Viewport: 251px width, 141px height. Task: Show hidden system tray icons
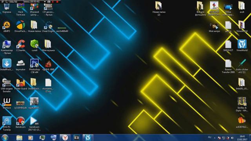click(x=215, y=138)
